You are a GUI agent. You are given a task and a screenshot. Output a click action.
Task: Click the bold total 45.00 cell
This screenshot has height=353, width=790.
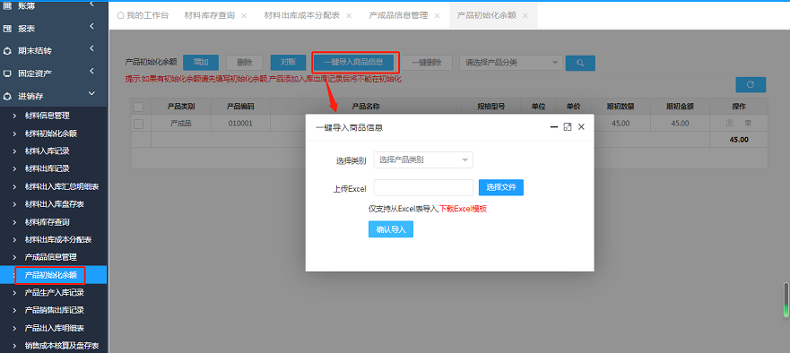(x=739, y=140)
